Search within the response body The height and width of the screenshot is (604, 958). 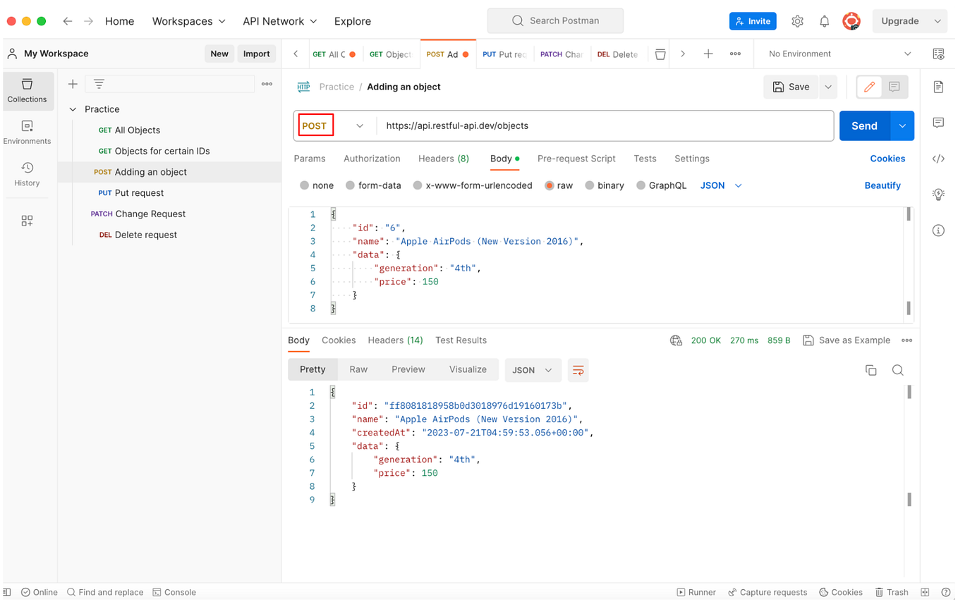coord(897,370)
